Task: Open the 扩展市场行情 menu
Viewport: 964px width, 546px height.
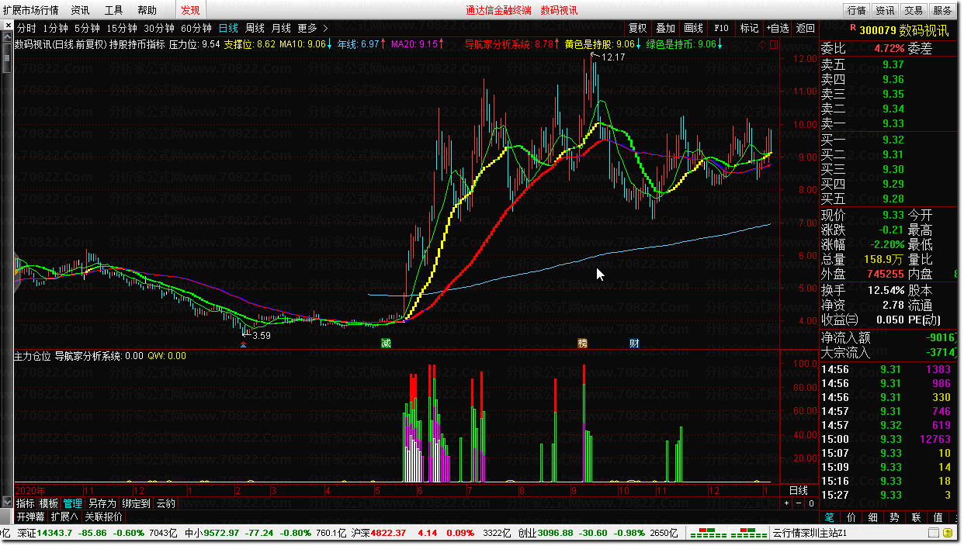Action: [29, 10]
